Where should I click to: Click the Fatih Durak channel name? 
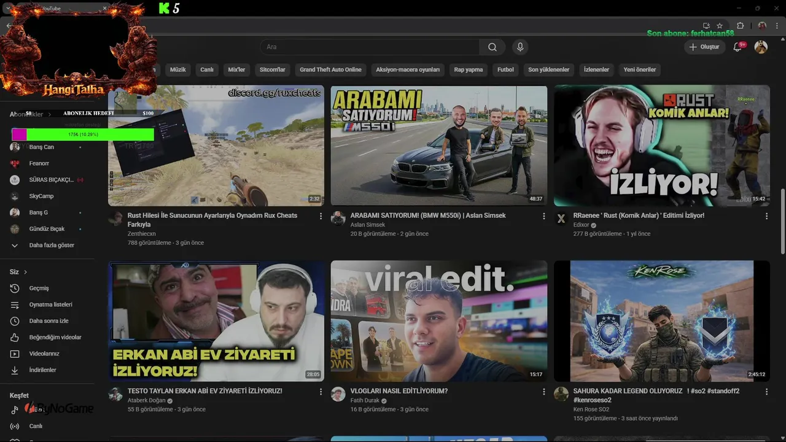(365, 401)
